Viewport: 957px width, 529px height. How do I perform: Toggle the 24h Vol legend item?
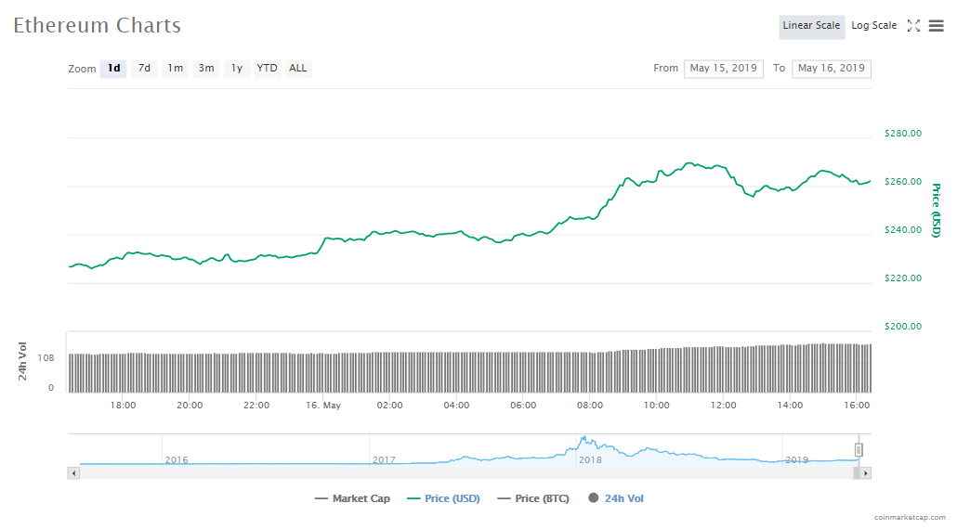click(616, 498)
